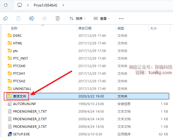Select the PROENGINEER_3.TXT file name
The height and width of the screenshot is (137, 173).
click(30, 126)
